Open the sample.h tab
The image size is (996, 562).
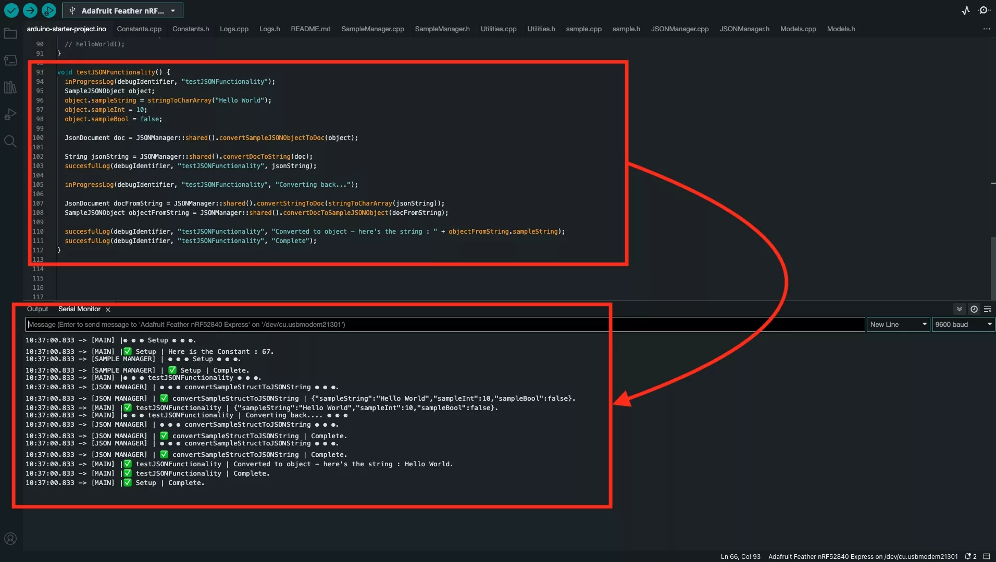pyautogui.click(x=626, y=29)
